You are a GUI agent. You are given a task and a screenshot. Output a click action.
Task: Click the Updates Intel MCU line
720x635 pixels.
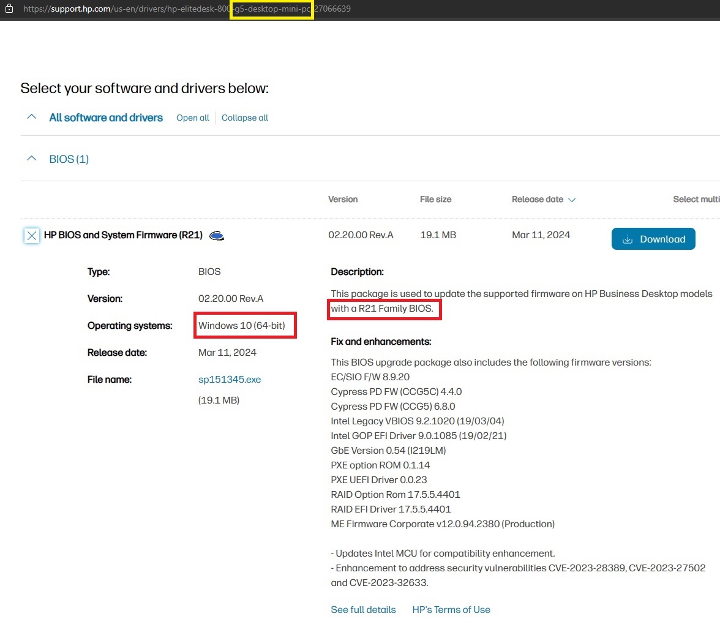pyautogui.click(x=443, y=554)
